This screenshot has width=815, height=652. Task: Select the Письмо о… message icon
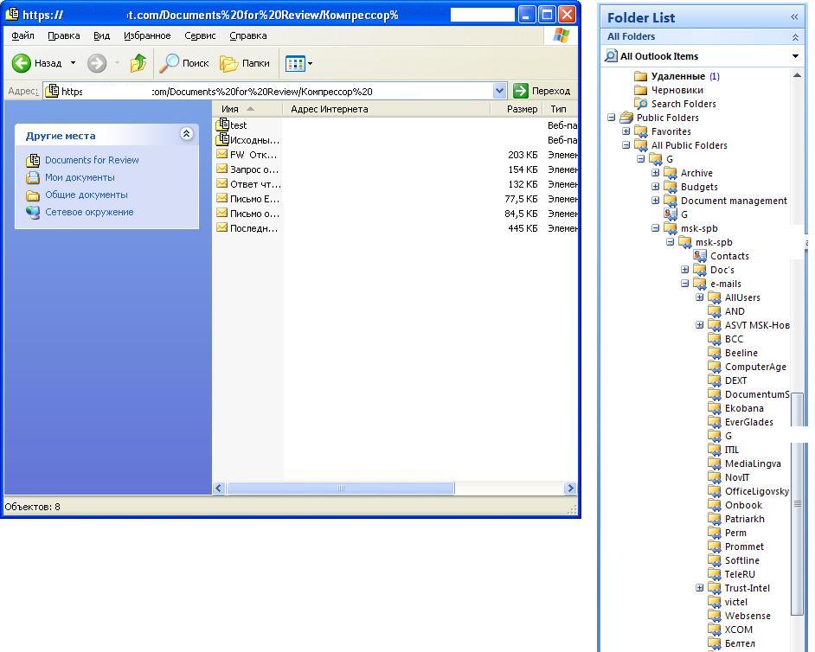222,213
